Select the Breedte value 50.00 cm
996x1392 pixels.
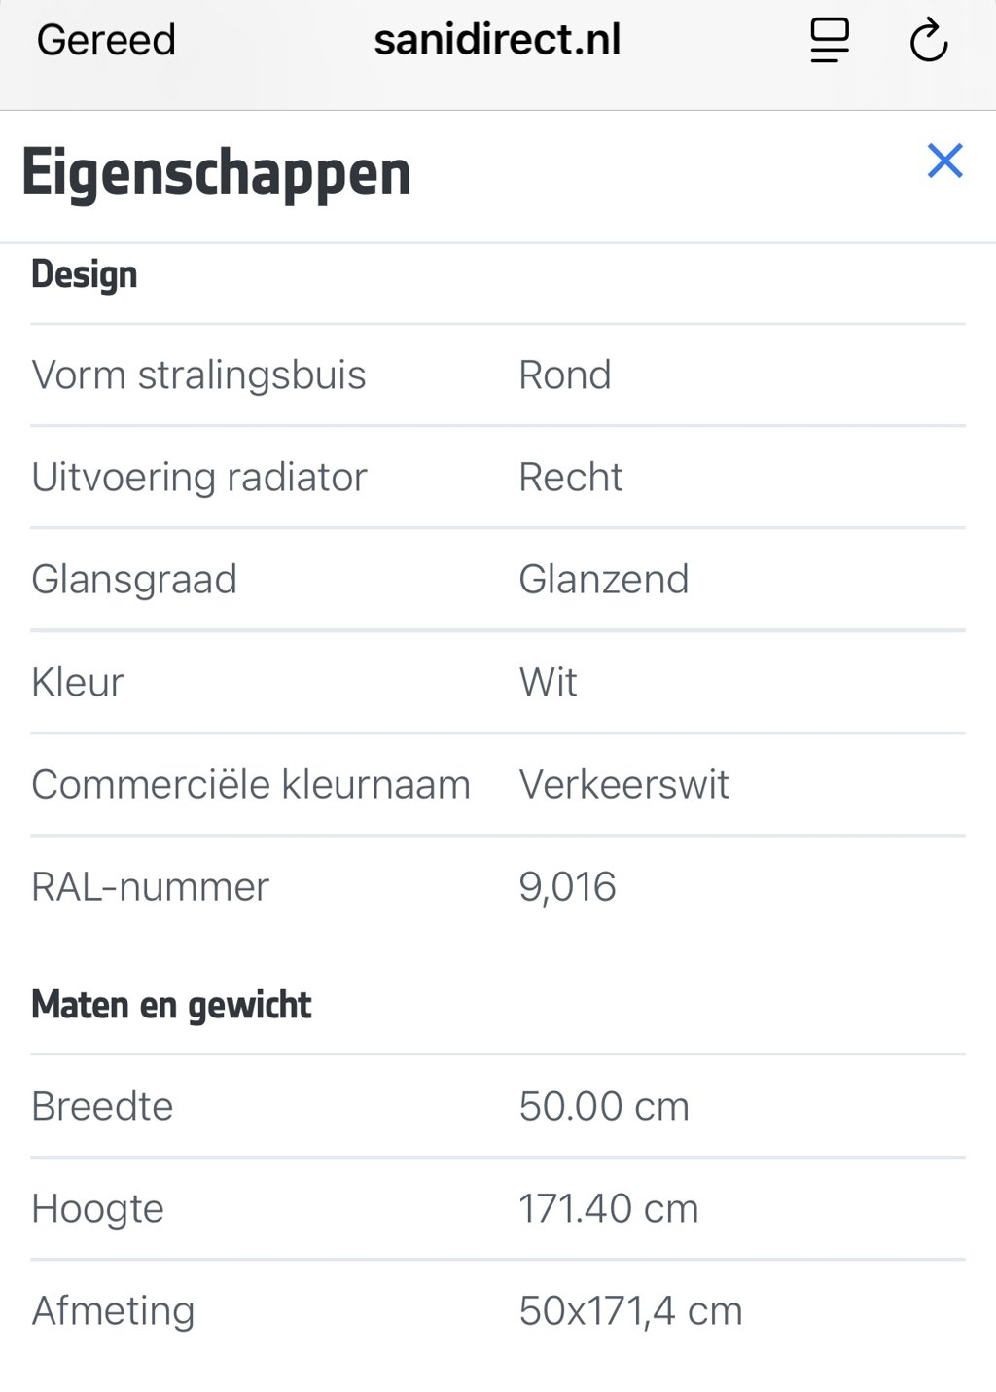coord(603,1106)
